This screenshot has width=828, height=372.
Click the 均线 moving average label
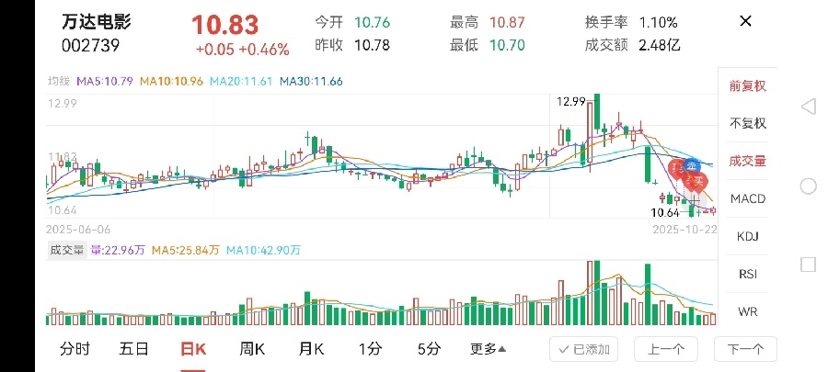(59, 82)
